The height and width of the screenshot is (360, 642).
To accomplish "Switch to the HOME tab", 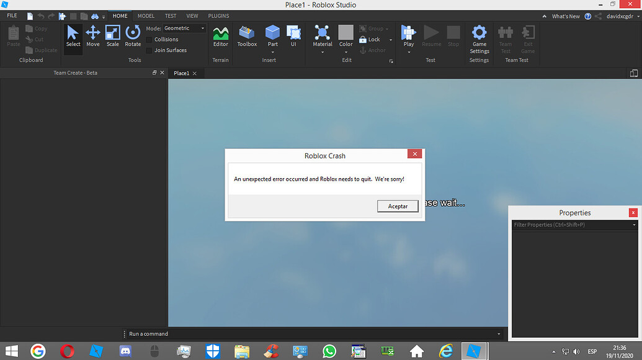I will 120,16.
